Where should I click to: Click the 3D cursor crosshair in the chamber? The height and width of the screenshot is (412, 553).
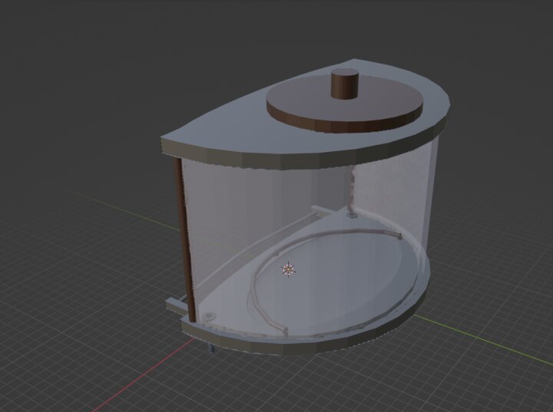click(x=289, y=269)
